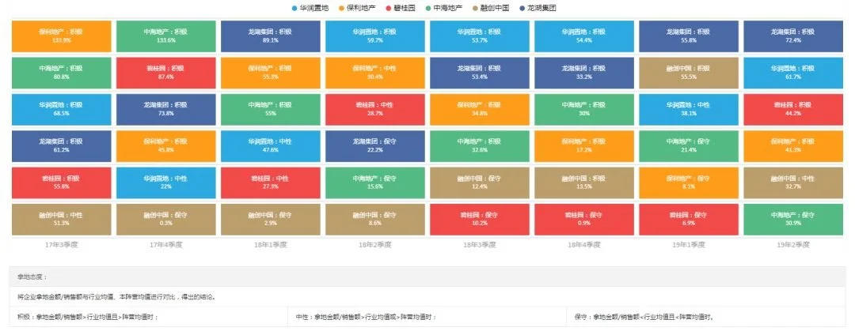Click the 融创中国 中性 51.3% cell

pos(62,220)
